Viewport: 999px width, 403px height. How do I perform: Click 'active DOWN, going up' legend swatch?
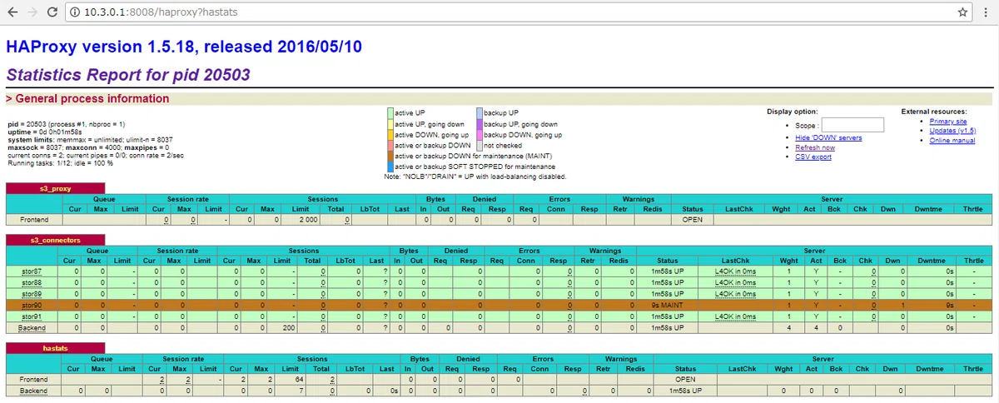pos(390,134)
